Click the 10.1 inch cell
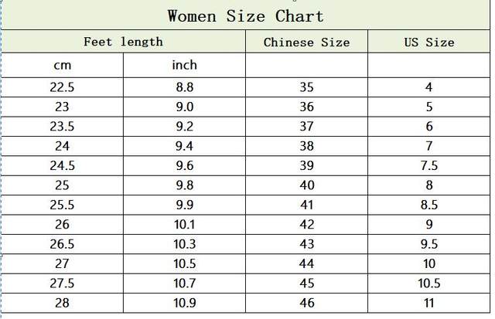 coord(184,225)
